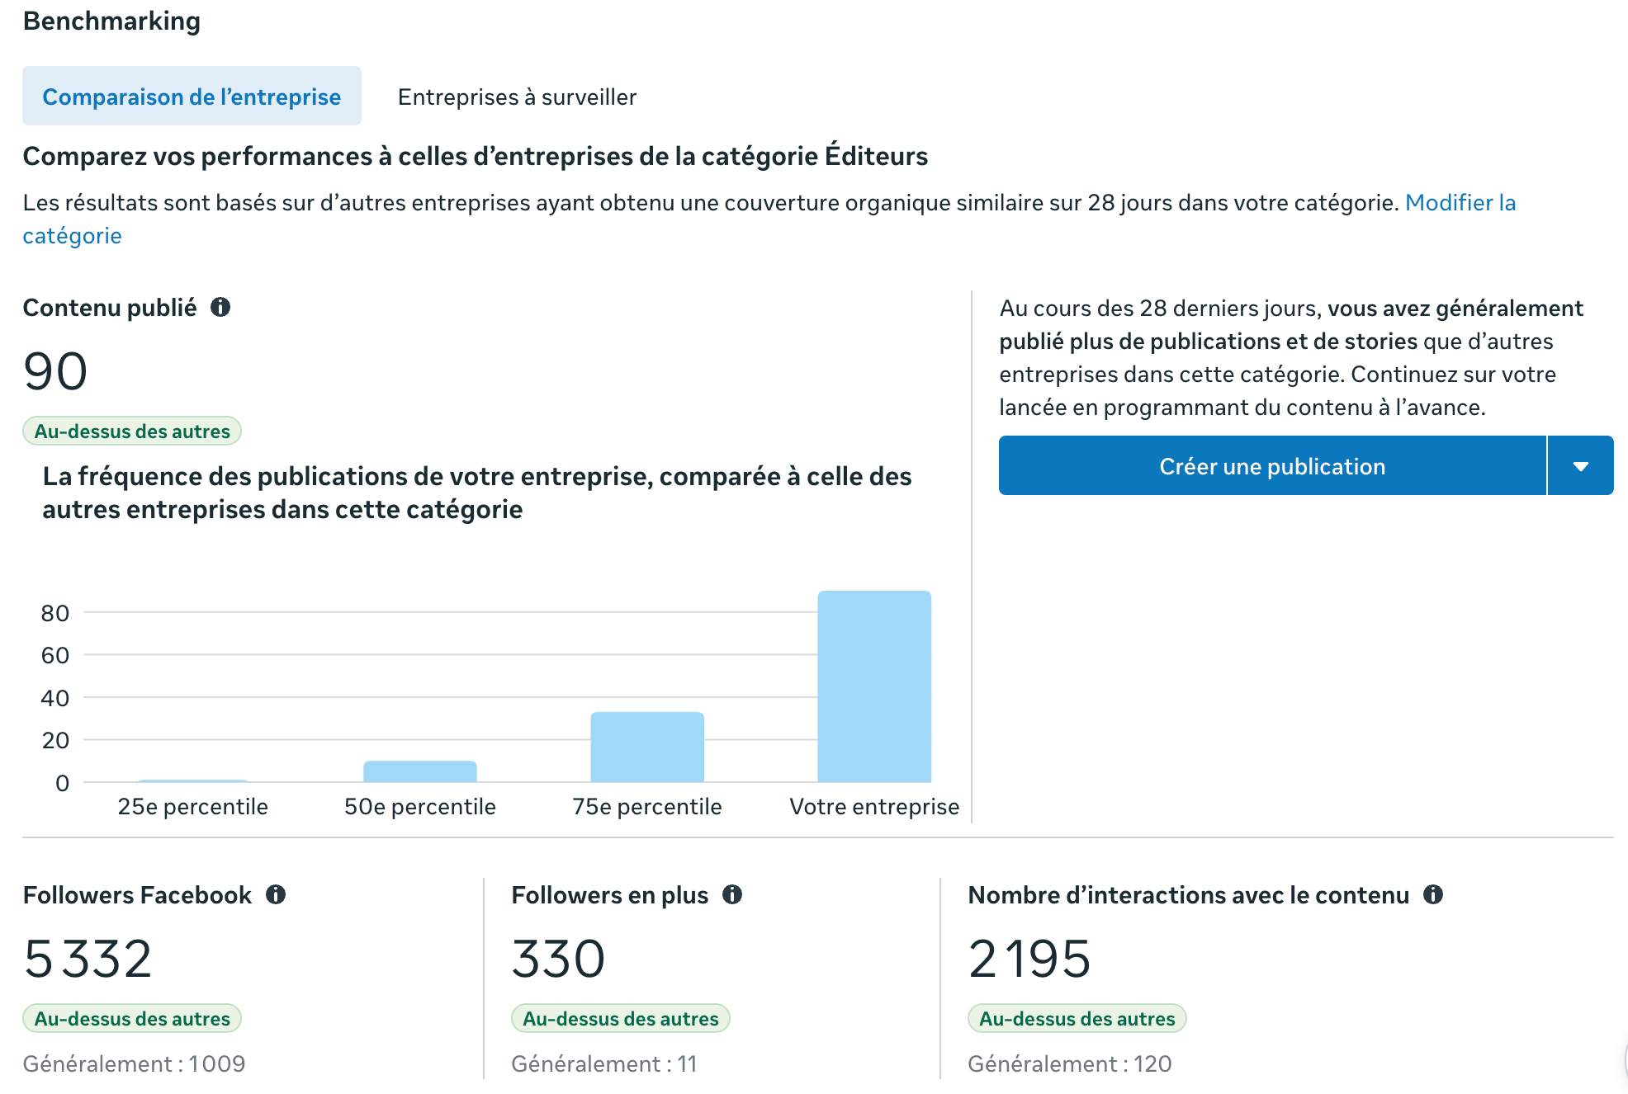Image resolution: width=1628 pixels, height=1094 pixels.
Task: Open info icon beside Nombre d'interactions
Action: click(x=1433, y=894)
